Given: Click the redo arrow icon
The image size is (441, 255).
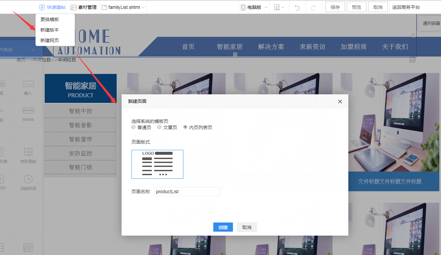Looking at the screenshot, I should click(313, 7).
